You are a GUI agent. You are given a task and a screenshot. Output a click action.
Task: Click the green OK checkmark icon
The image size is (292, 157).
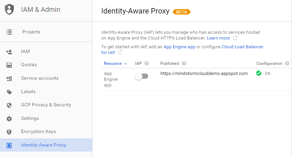259,73
